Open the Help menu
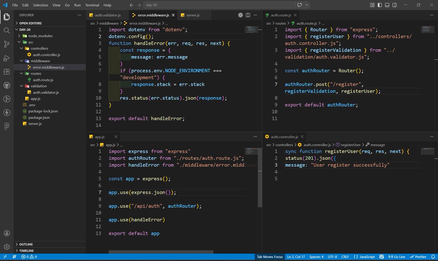 [x=107, y=5]
